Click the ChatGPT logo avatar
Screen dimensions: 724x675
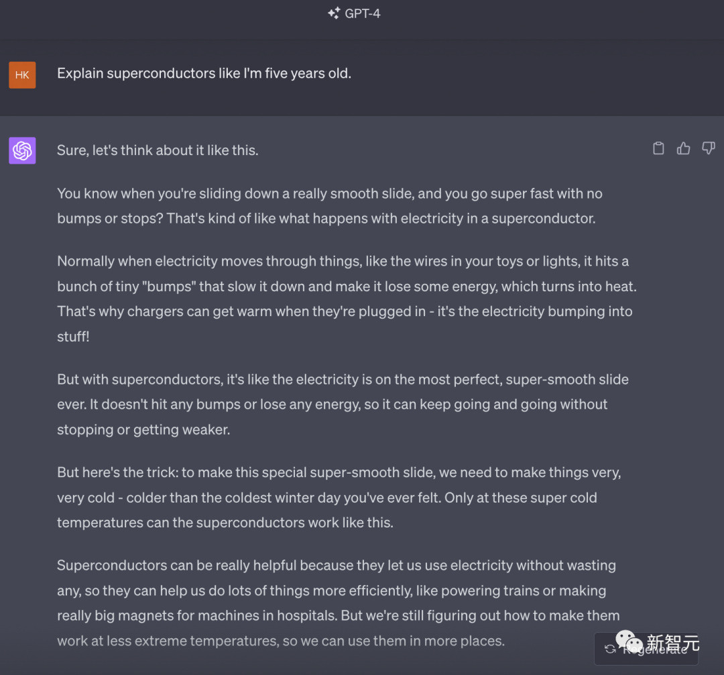(x=22, y=150)
